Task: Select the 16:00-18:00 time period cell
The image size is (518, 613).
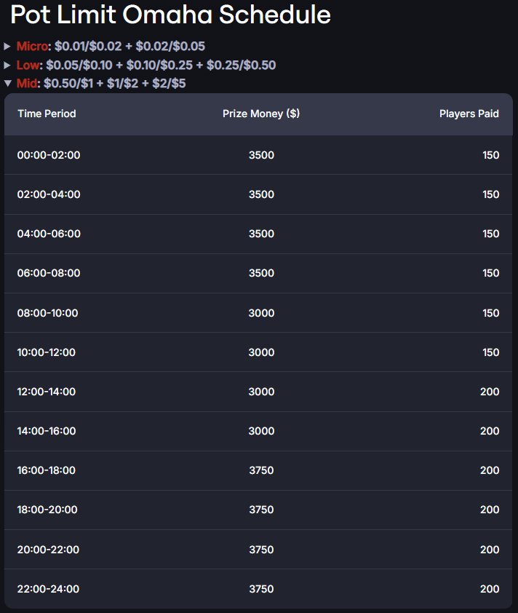Action: tap(47, 470)
